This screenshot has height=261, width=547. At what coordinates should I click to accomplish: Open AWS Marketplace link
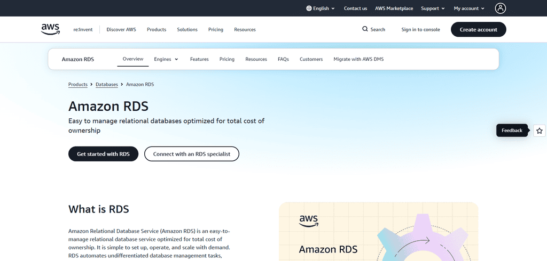(394, 9)
